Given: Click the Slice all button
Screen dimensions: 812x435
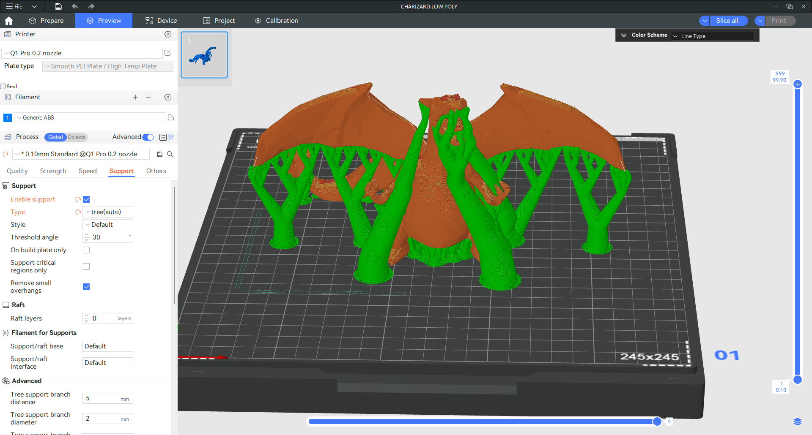Looking at the screenshot, I should pyautogui.click(x=727, y=21).
